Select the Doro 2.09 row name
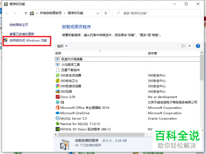 pyautogui.click(x=68, y=97)
